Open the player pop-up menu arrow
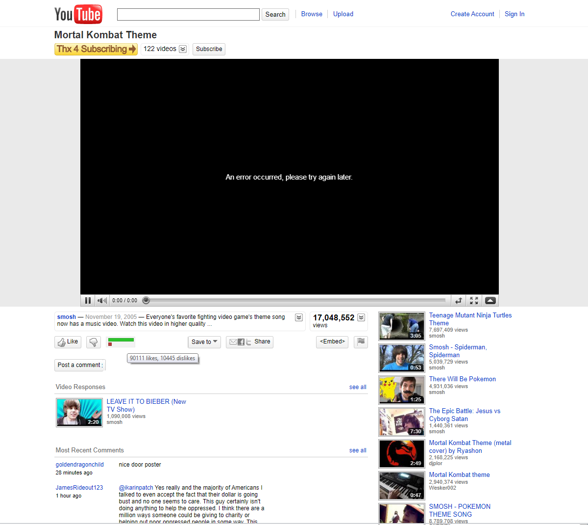The height and width of the screenshot is (525, 588). coord(490,300)
